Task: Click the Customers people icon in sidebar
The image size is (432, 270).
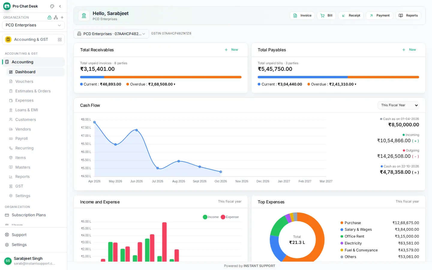Action: (11, 120)
